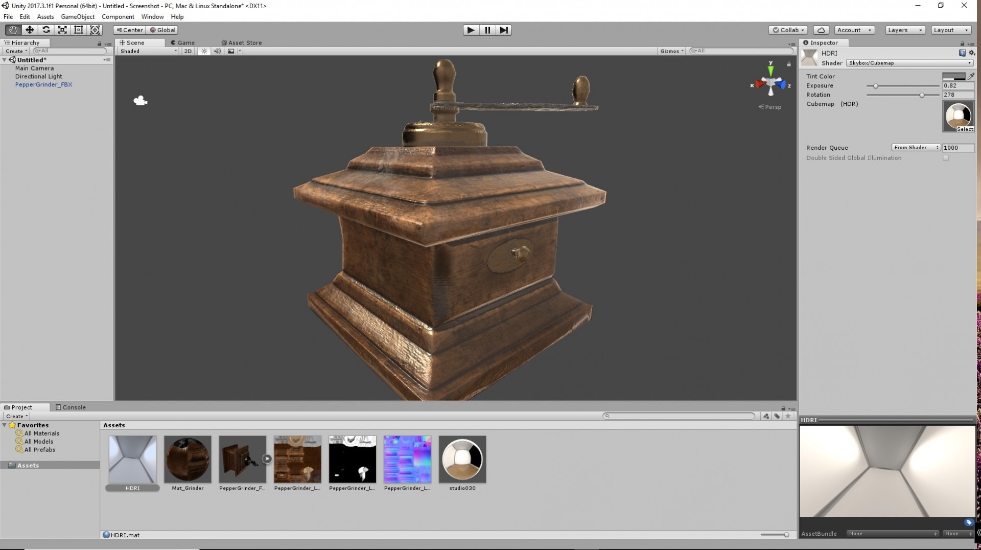The image size is (981, 550).
Task: Collapse the Favorites tree
Action: coord(5,425)
